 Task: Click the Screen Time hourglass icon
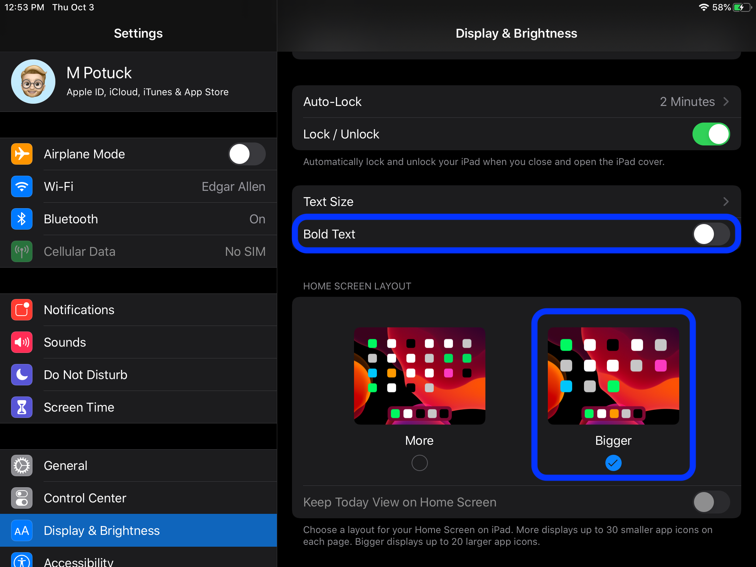click(x=22, y=407)
